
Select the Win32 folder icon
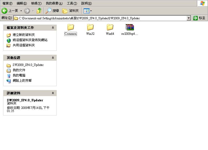90,27
